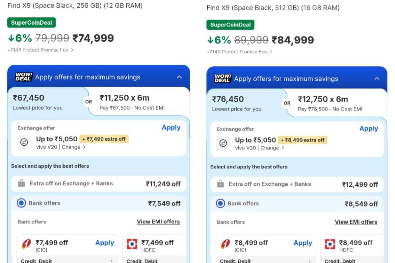
Task: Apply the ₹8,499 ICICI offer on the 512GB card
Action: click(303, 243)
